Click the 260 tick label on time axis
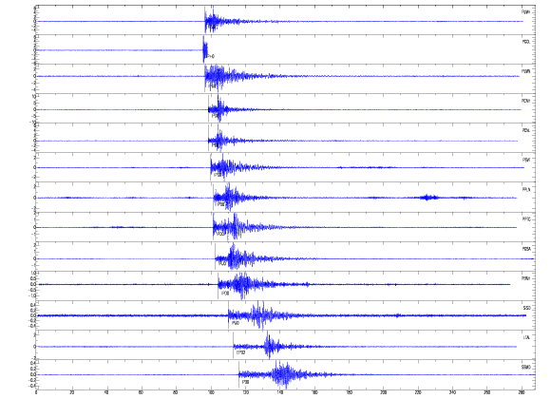The image size is (551, 418). coord(487,392)
